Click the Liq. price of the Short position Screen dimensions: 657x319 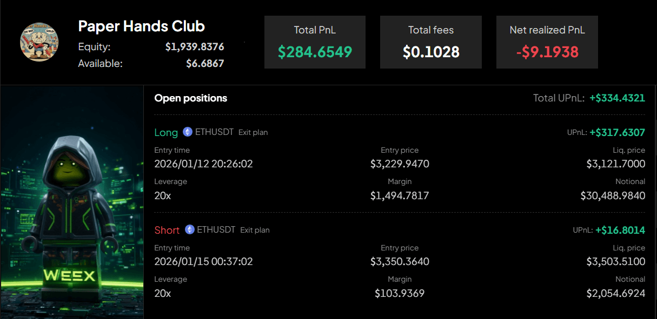615,261
